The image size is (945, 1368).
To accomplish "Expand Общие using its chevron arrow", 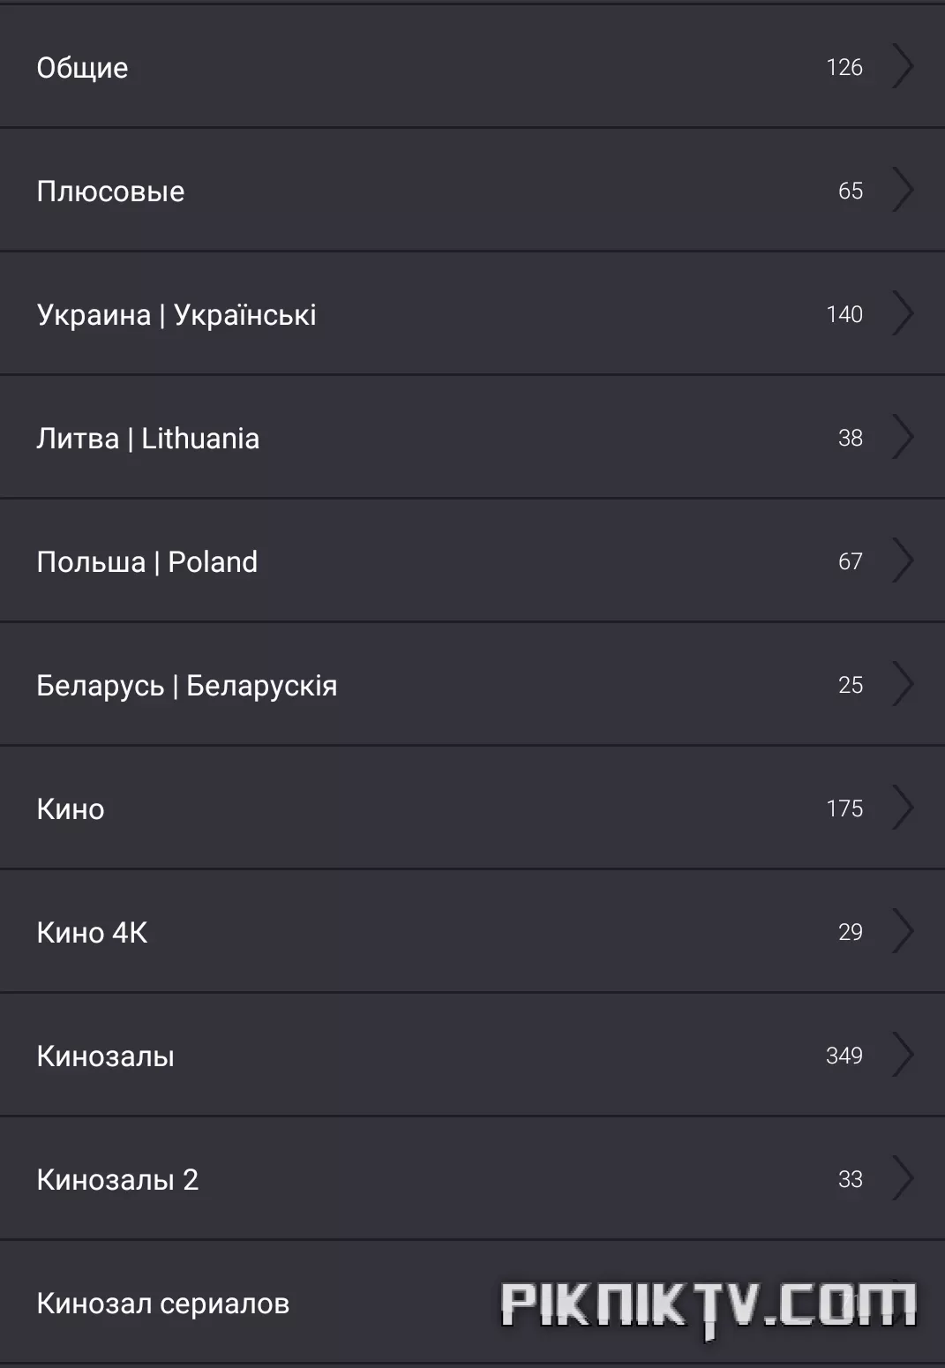I will point(903,66).
